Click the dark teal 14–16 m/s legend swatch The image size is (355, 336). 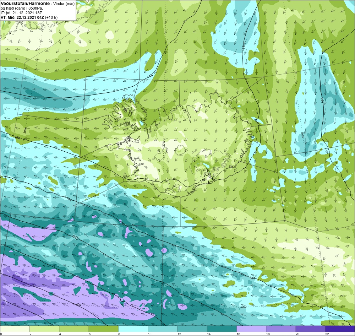[222, 329]
